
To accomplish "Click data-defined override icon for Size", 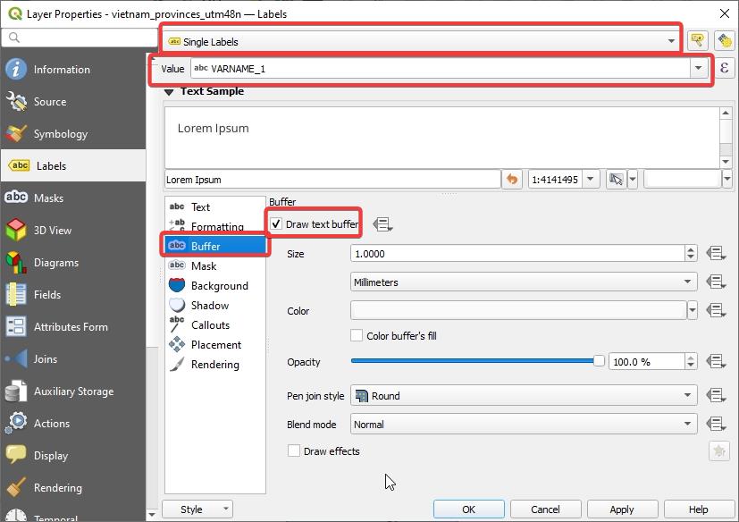I will 714,254.
